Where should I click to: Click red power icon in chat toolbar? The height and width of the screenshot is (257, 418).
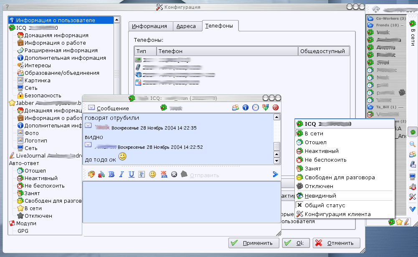(275, 107)
